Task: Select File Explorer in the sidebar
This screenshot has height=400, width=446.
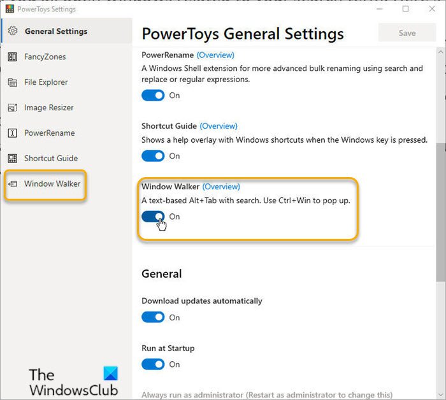Action: point(67,82)
